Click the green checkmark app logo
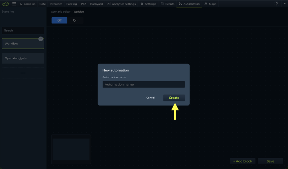Viewport: 288px width, 169px height. click(x=5, y=4)
